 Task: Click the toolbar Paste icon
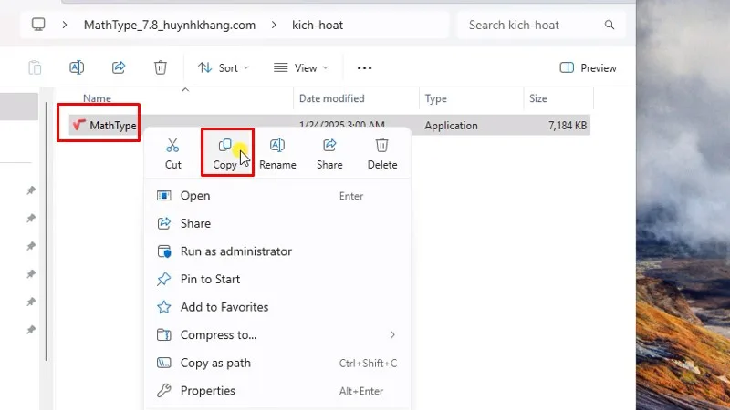pos(35,67)
